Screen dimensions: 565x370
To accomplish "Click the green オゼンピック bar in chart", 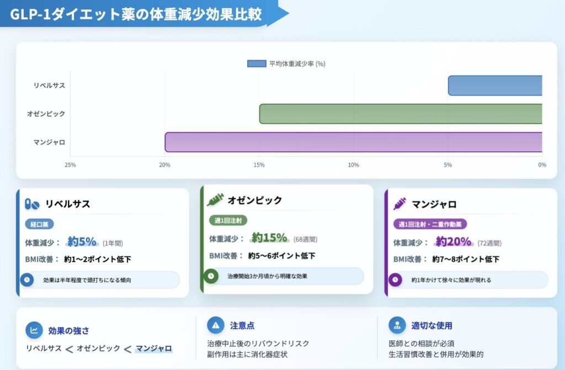I will pyautogui.click(x=401, y=114).
